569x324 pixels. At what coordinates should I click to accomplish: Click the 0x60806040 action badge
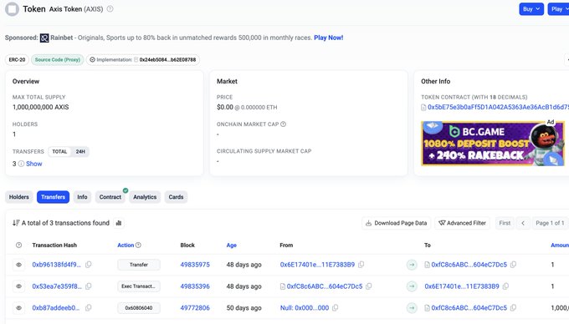click(139, 307)
